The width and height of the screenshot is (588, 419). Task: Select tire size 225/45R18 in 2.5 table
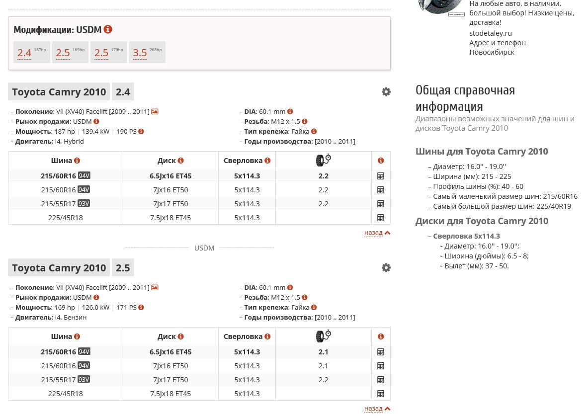[66, 394]
